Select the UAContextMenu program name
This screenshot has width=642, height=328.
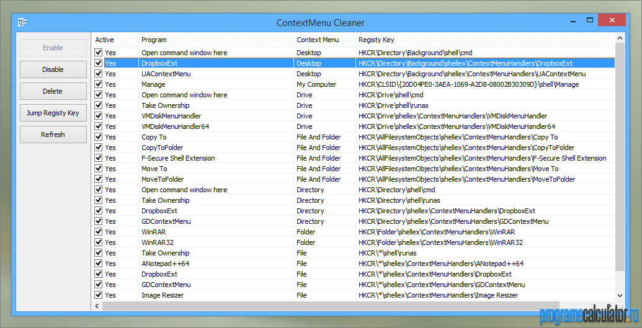166,74
